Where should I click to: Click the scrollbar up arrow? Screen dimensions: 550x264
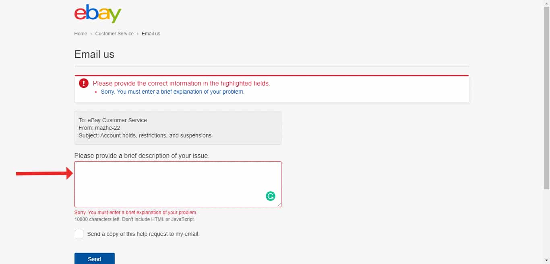click(x=547, y=3)
